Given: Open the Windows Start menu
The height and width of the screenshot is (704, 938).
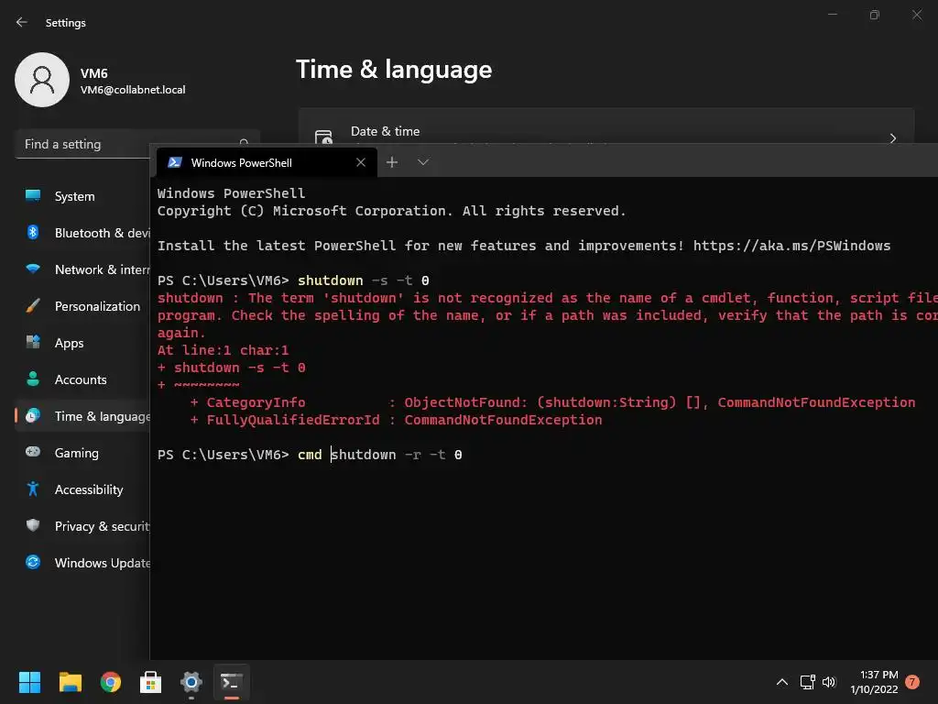Looking at the screenshot, I should pyautogui.click(x=29, y=682).
